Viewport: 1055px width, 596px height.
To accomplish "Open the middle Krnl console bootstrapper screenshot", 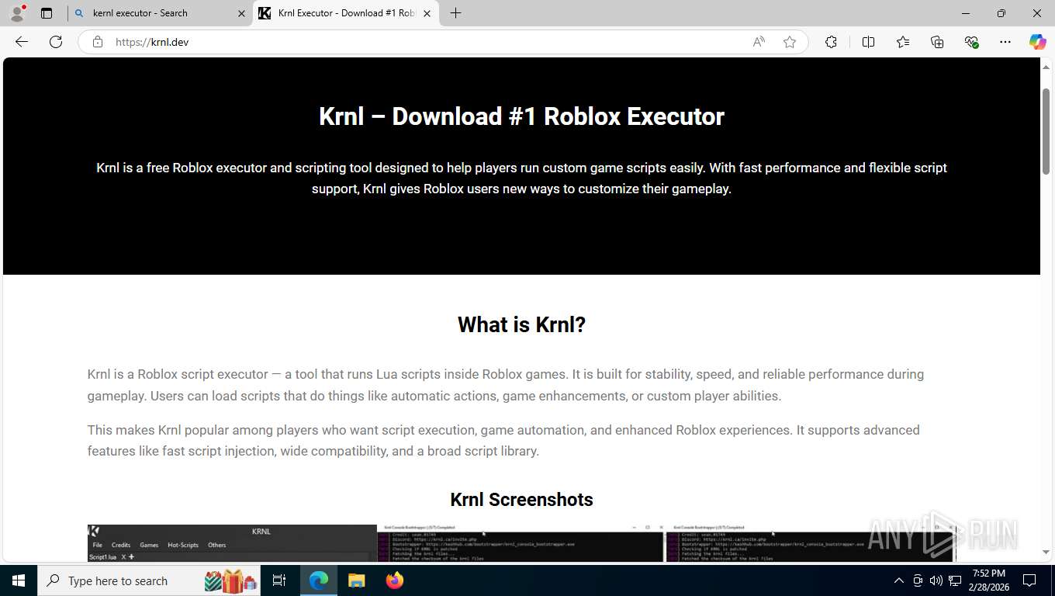I will [x=521, y=543].
